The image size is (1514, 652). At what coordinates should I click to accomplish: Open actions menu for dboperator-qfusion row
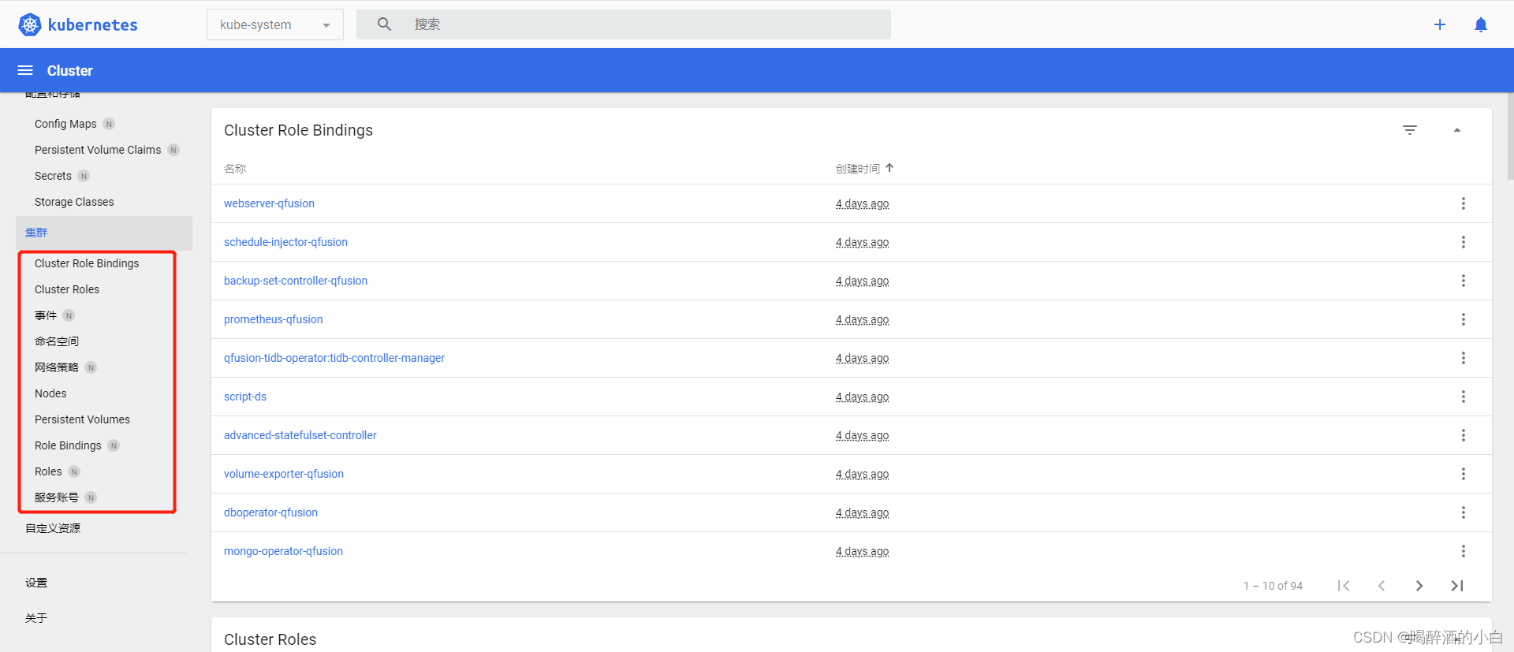(x=1464, y=512)
